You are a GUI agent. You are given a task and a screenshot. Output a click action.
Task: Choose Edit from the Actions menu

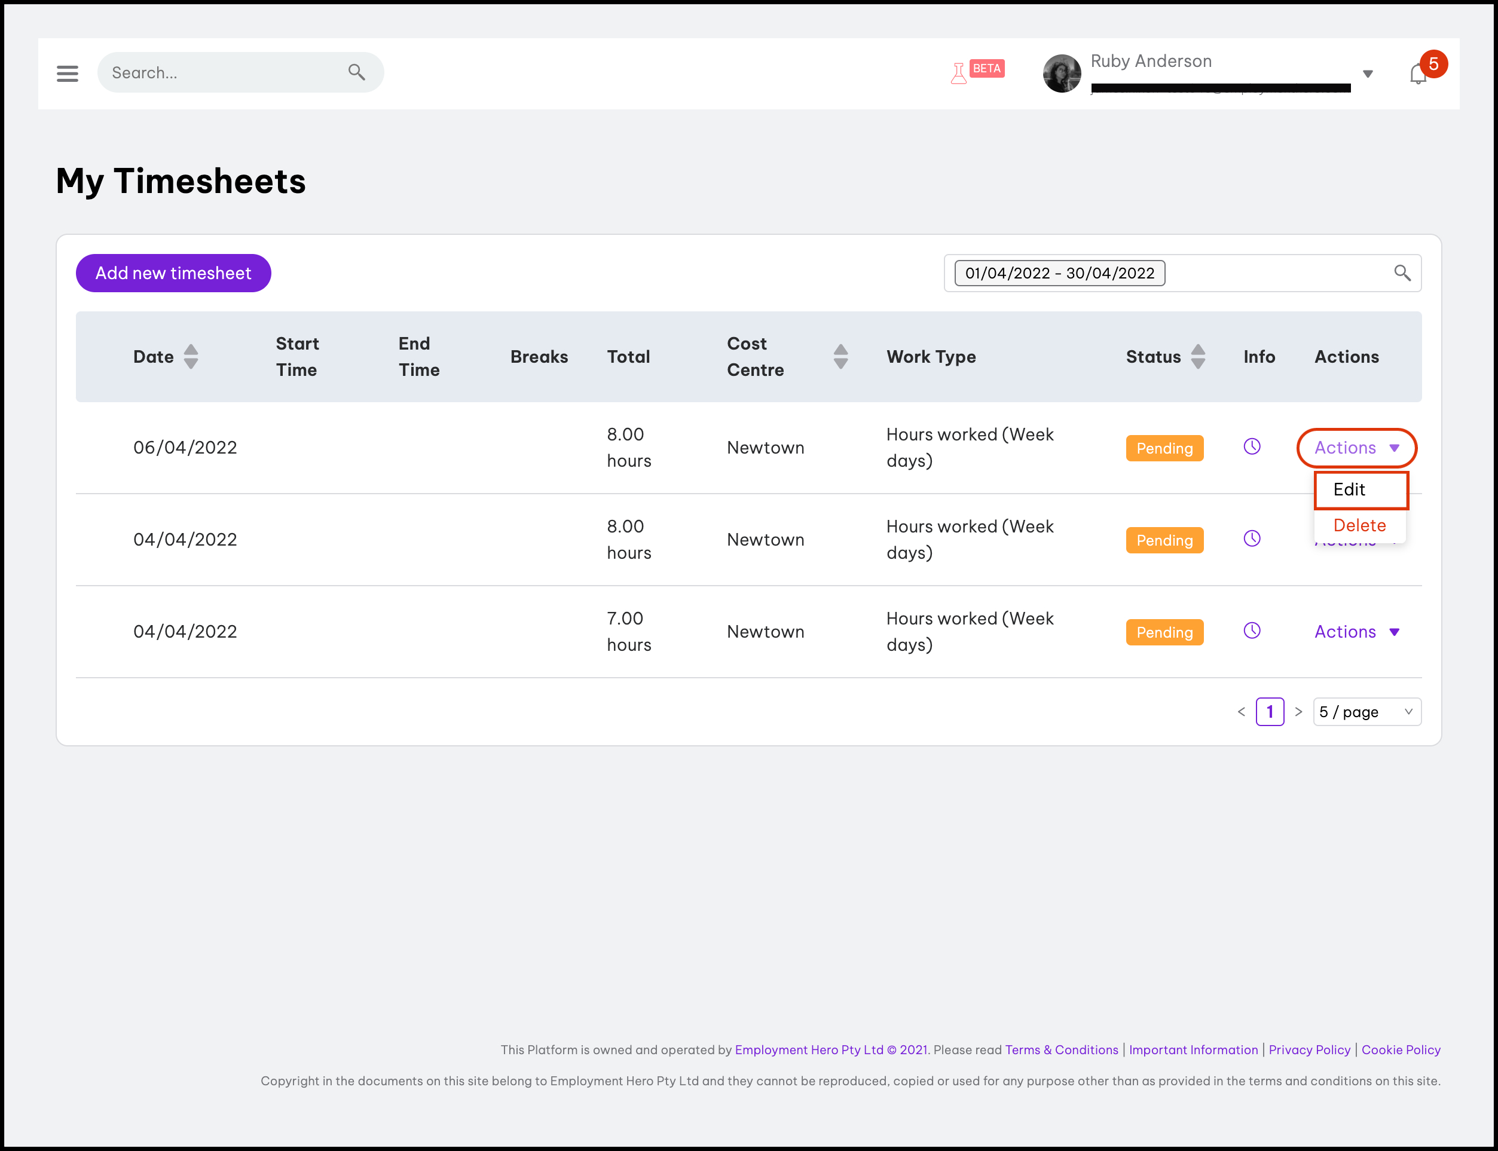1349,489
